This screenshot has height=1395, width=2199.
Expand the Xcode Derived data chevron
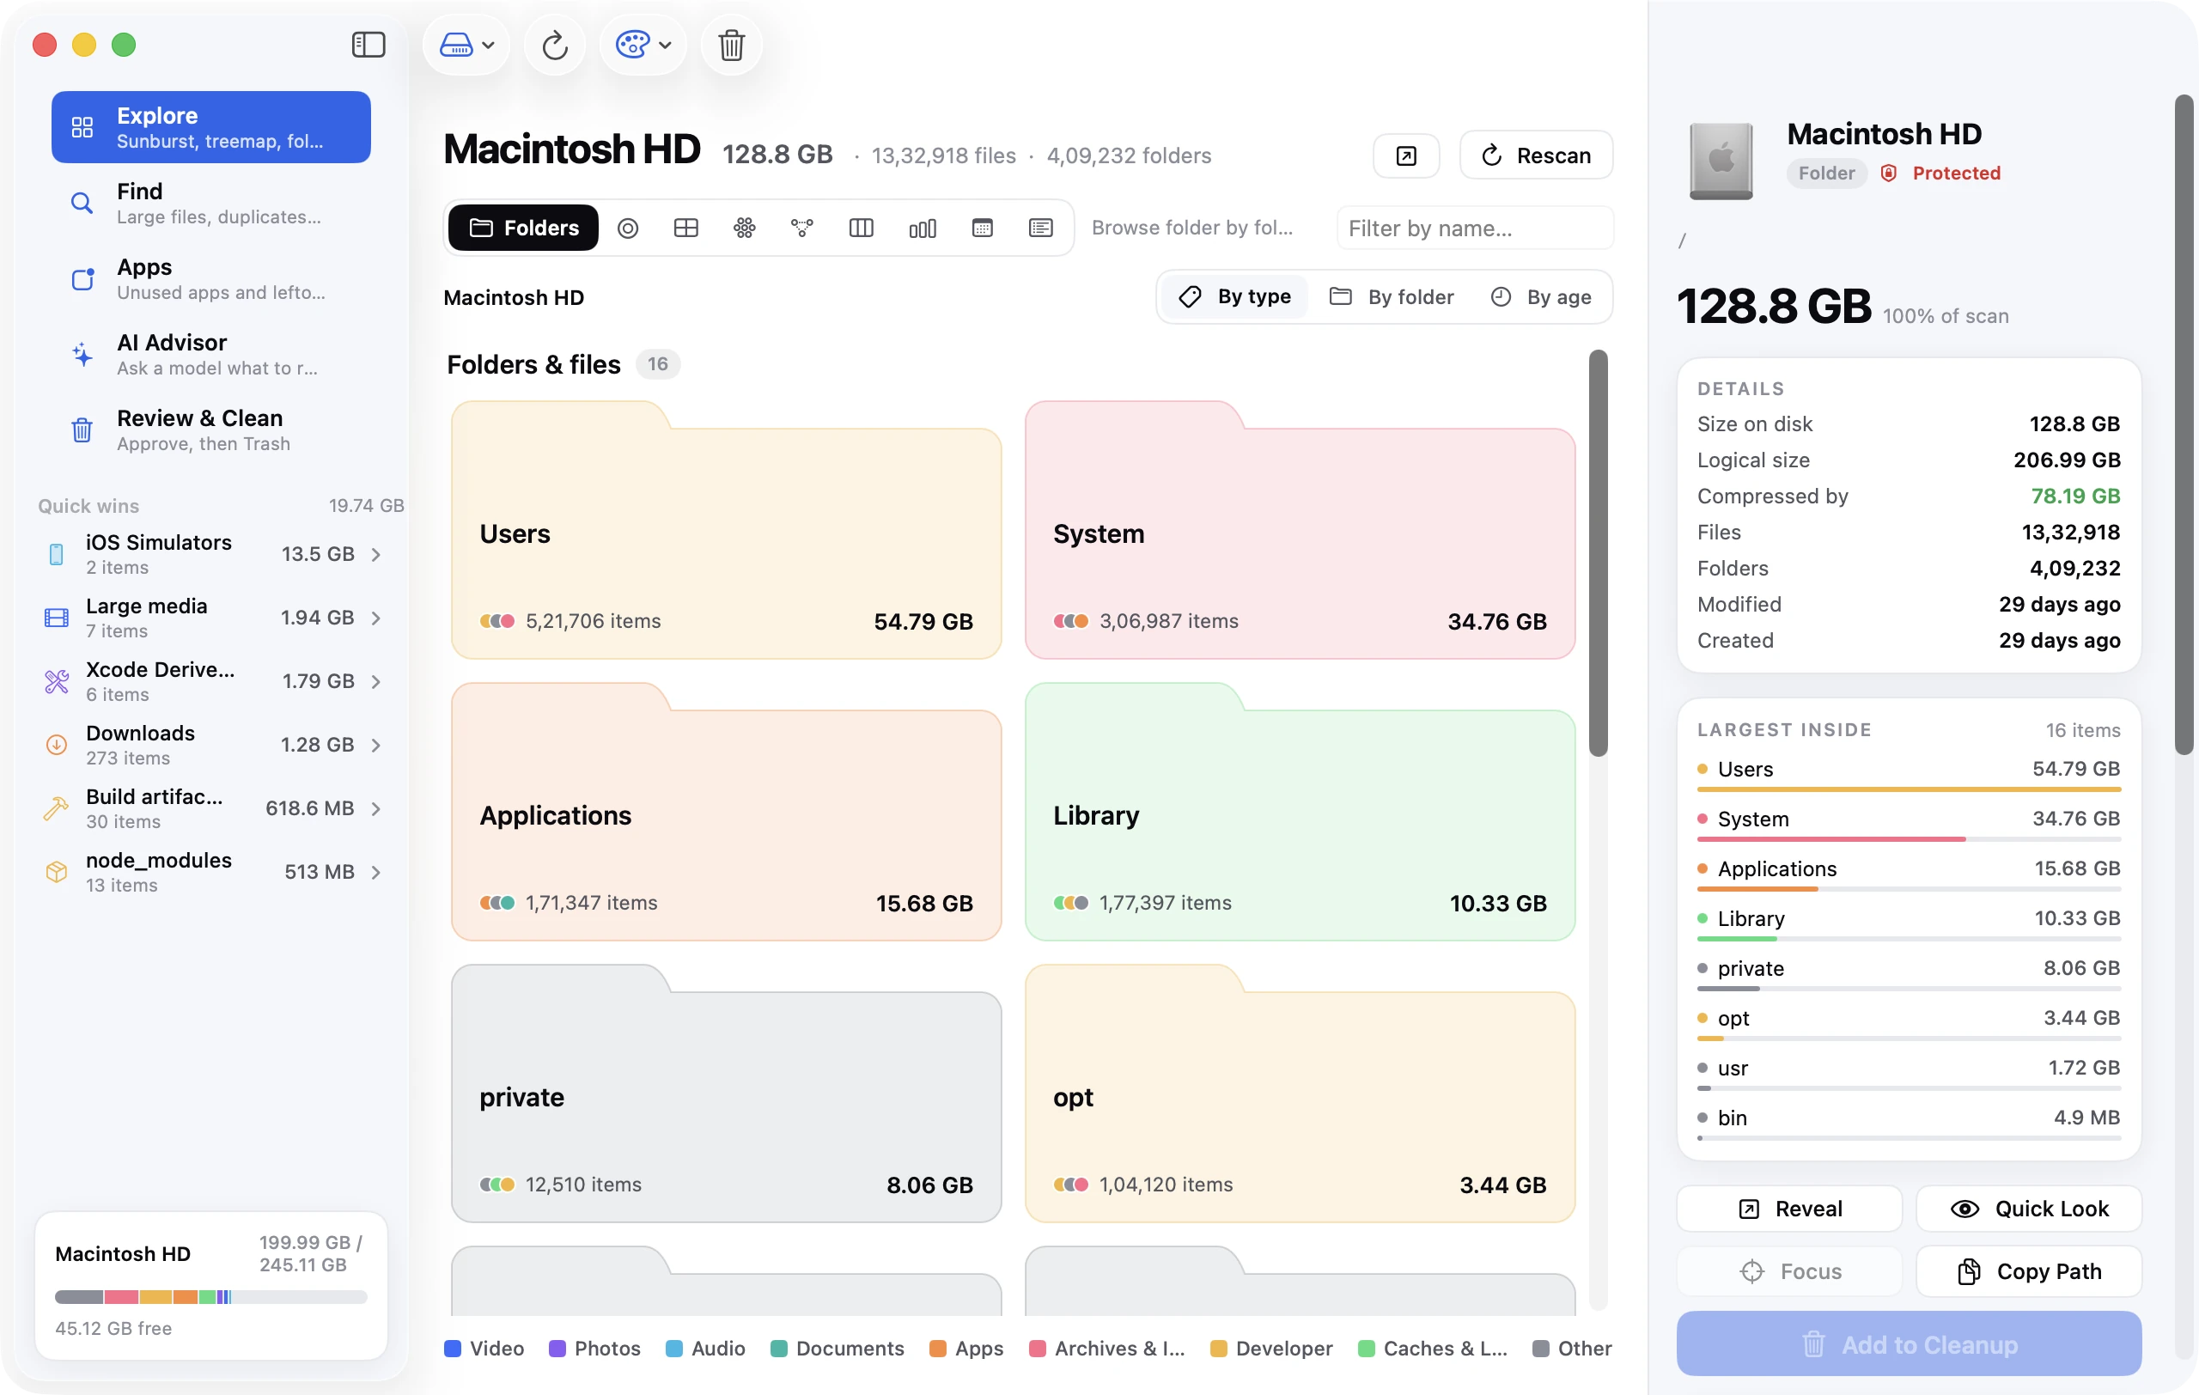(x=376, y=682)
